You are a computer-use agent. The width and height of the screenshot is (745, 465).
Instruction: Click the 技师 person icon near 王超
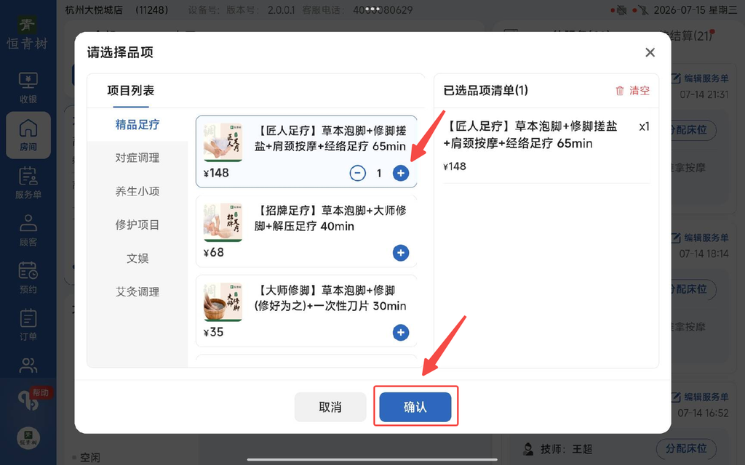tap(528, 449)
